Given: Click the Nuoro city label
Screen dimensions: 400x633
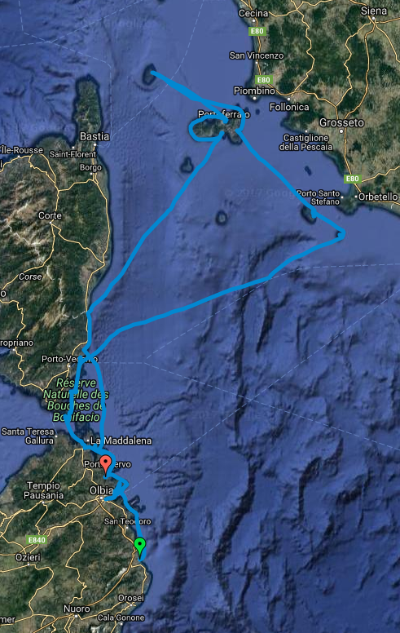Looking at the screenshot, I should (77, 609).
